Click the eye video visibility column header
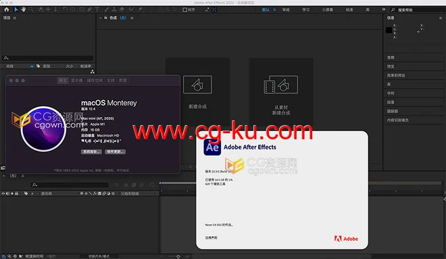The height and width of the screenshot is (259, 446). point(3,193)
